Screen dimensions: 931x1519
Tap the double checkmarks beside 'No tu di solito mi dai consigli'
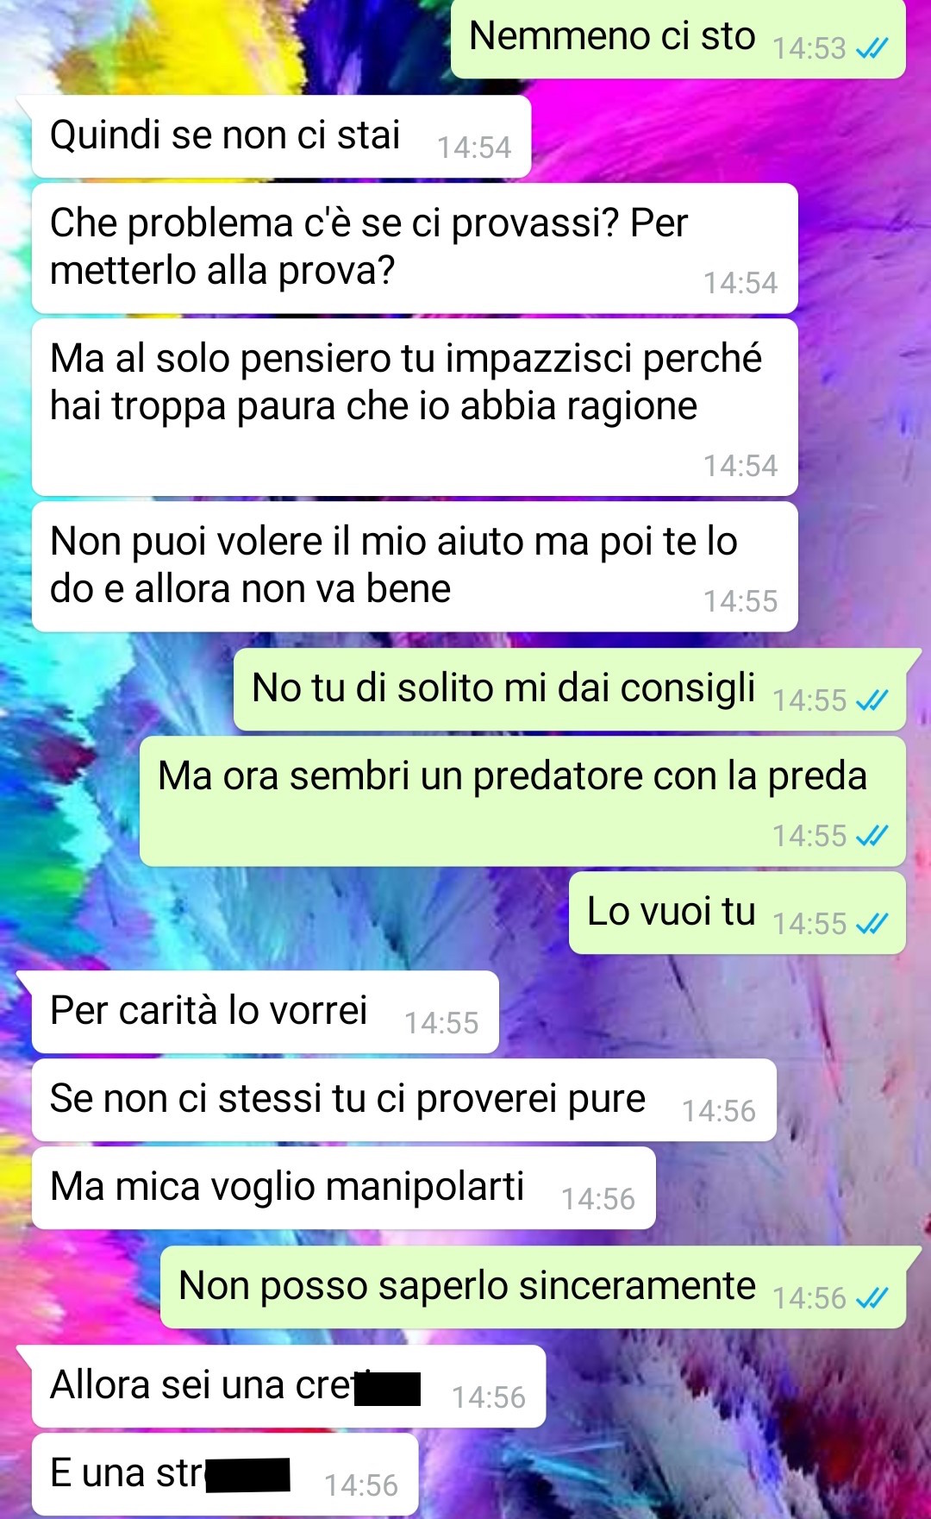872,700
